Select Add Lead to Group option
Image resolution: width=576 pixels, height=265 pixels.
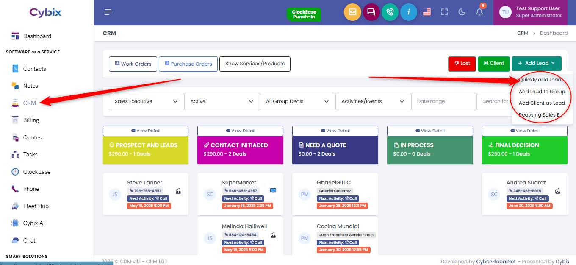(x=542, y=92)
